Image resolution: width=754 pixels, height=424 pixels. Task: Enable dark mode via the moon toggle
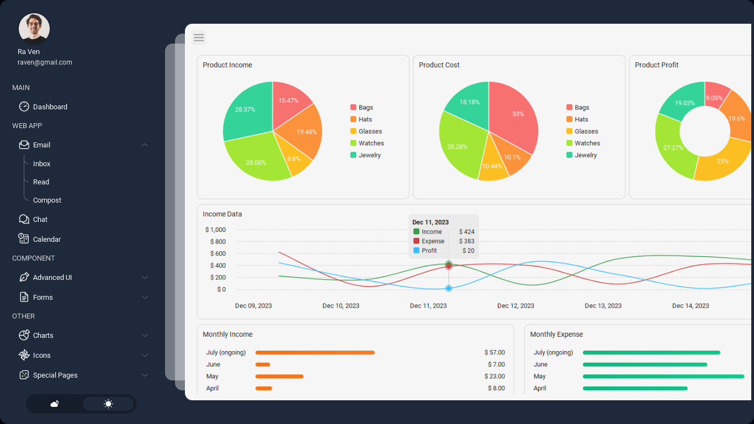[x=54, y=404]
